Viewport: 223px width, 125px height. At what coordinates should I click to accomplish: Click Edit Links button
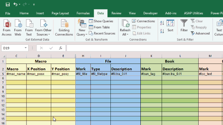pos(141,33)
